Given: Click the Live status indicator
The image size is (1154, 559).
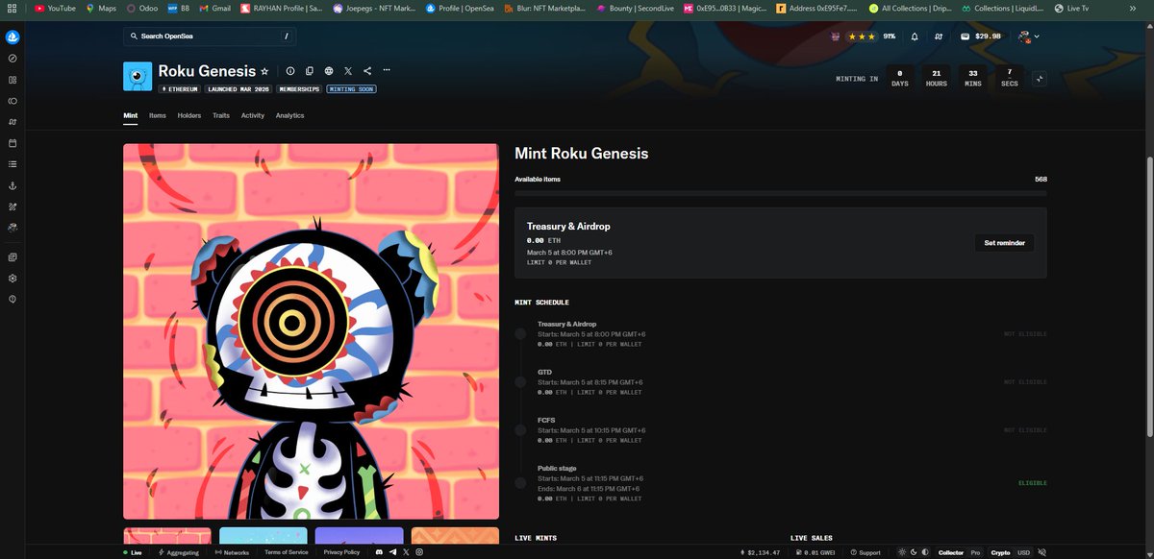Looking at the screenshot, I should coord(133,552).
